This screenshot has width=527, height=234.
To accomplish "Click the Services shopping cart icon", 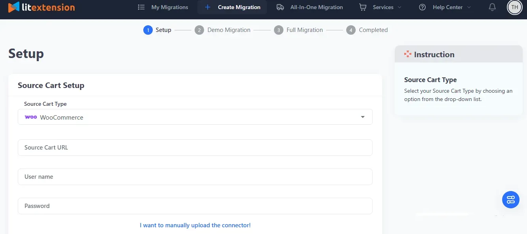I will (x=362, y=7).
